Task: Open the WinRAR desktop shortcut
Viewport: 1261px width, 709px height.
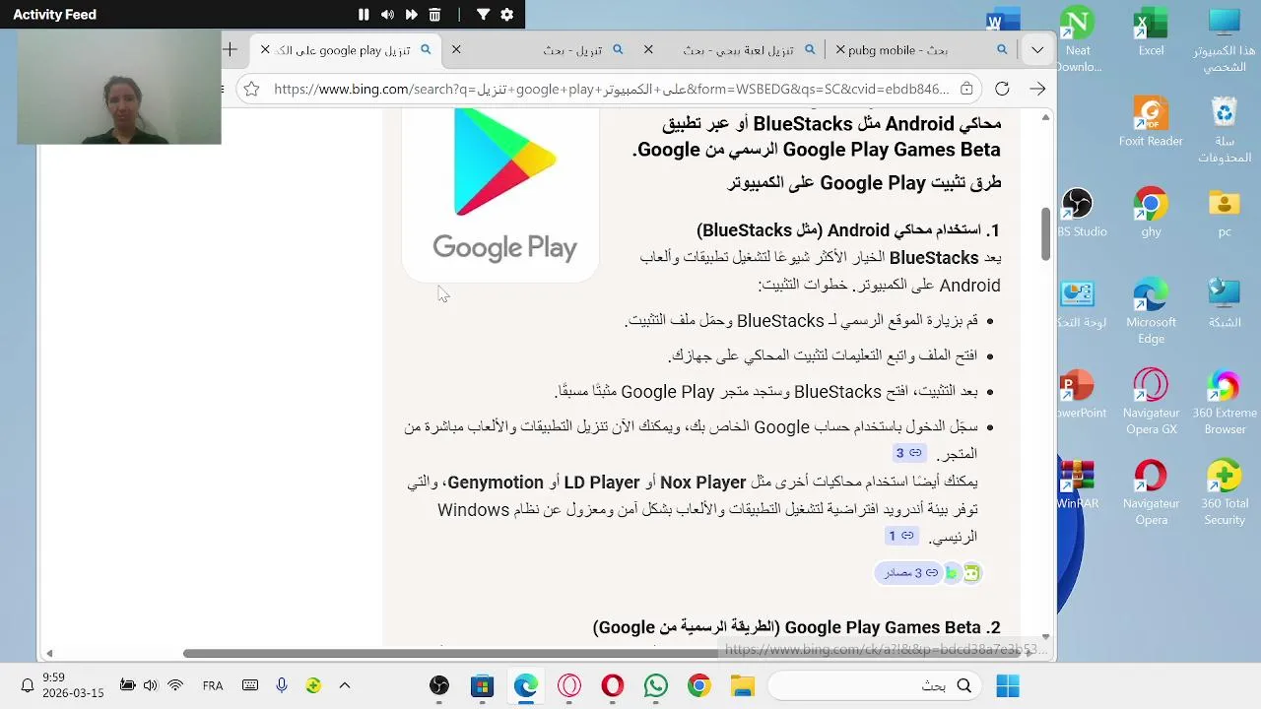Action: (x=1077, y=484)
